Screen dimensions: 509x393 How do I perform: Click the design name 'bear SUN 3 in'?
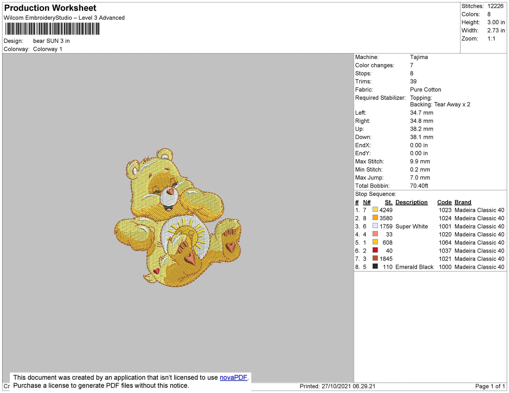[x=51, y=41]
